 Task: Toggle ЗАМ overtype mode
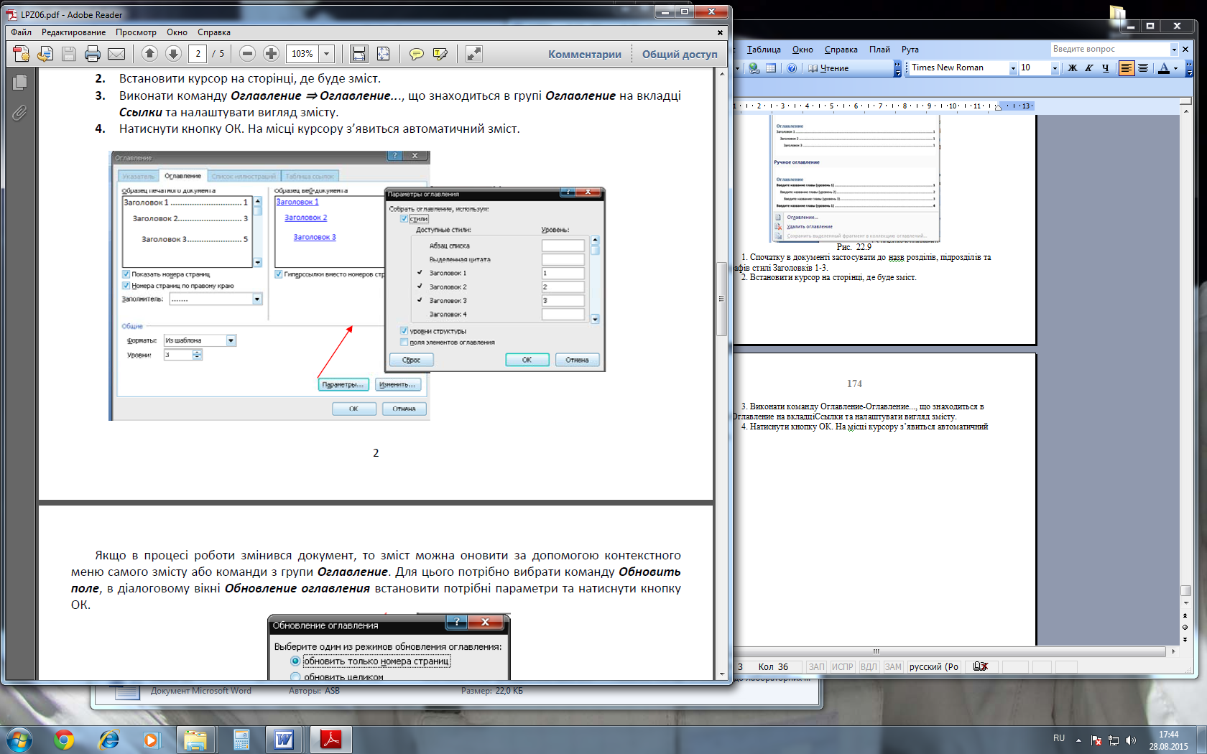point(893,667)
